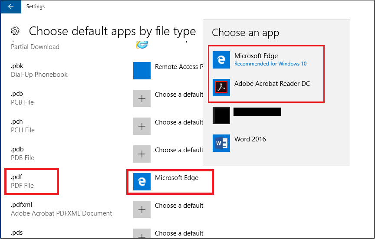Screen dimensions: 375x239
Task: Click the plus icon for .pdfxml
Action: click(x=142, y=210)
